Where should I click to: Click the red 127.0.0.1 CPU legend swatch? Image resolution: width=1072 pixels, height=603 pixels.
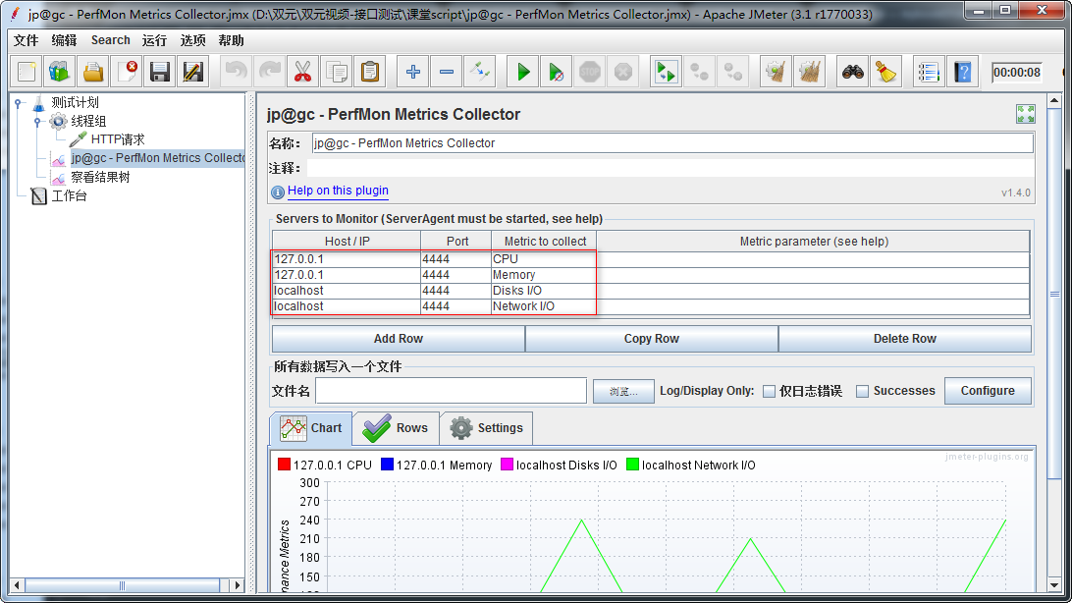pyautogui.click(x=285, y=465)
